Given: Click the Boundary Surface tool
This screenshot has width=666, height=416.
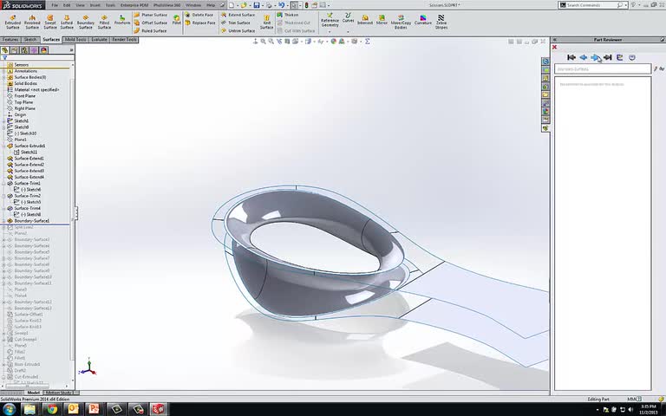Looking at the screenshot, I should [x=86, y=21].
